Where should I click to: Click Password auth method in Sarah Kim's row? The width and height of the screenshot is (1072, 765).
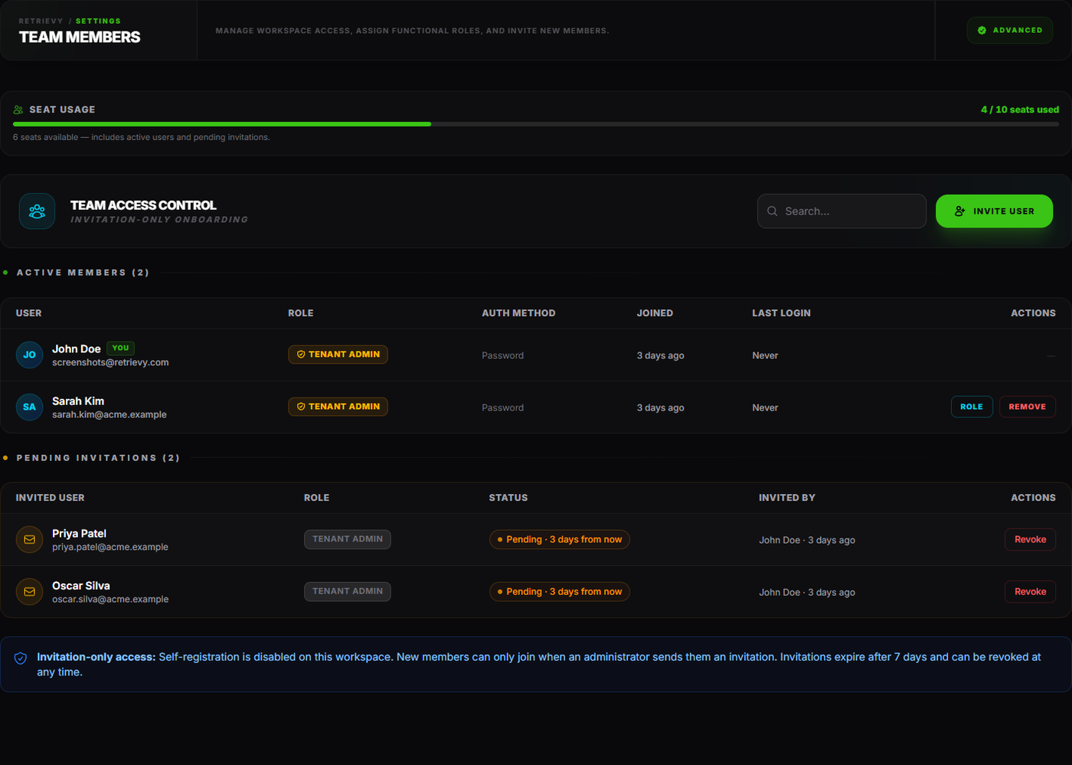502,407
